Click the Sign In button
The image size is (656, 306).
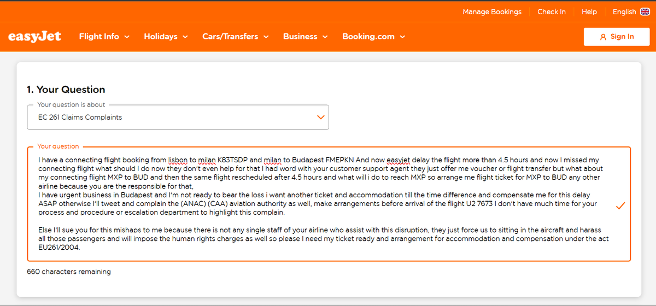coord(617,37)
